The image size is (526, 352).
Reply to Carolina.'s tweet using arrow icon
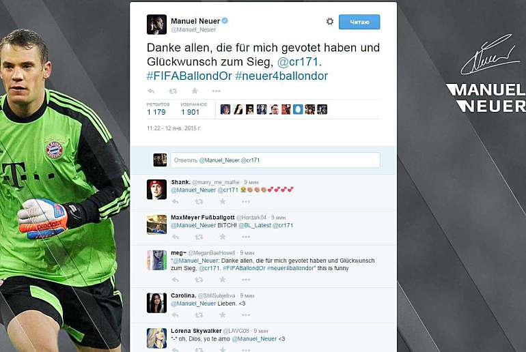pos(175,315)
